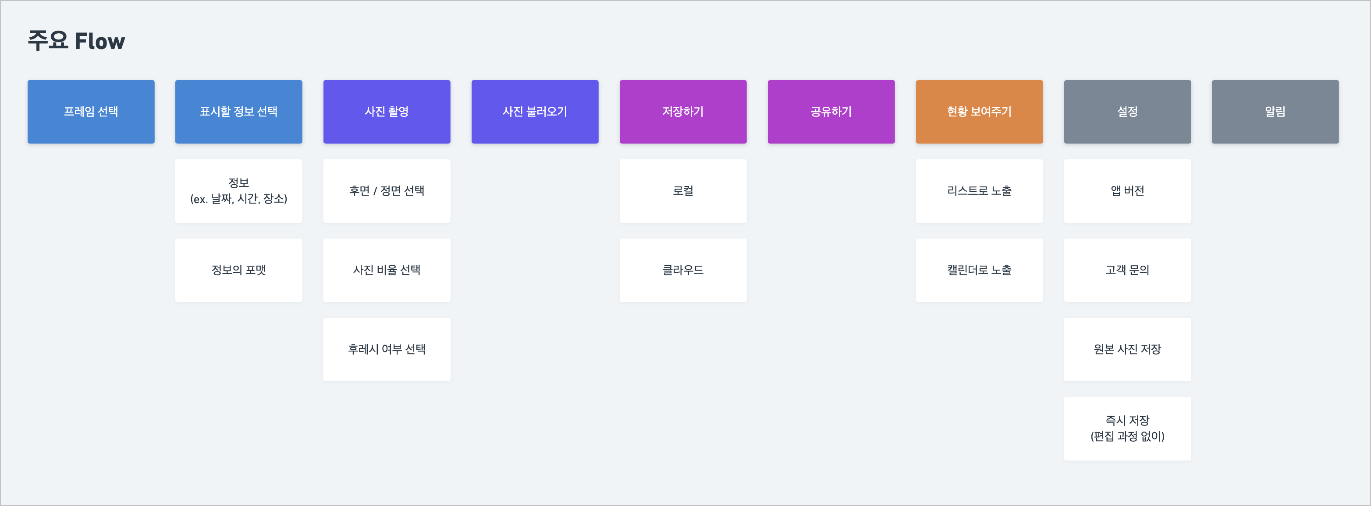This screenshot has width=1371, height=506.
Task: Open the 사진 촬영 purple card
Action: coord(387,112)
